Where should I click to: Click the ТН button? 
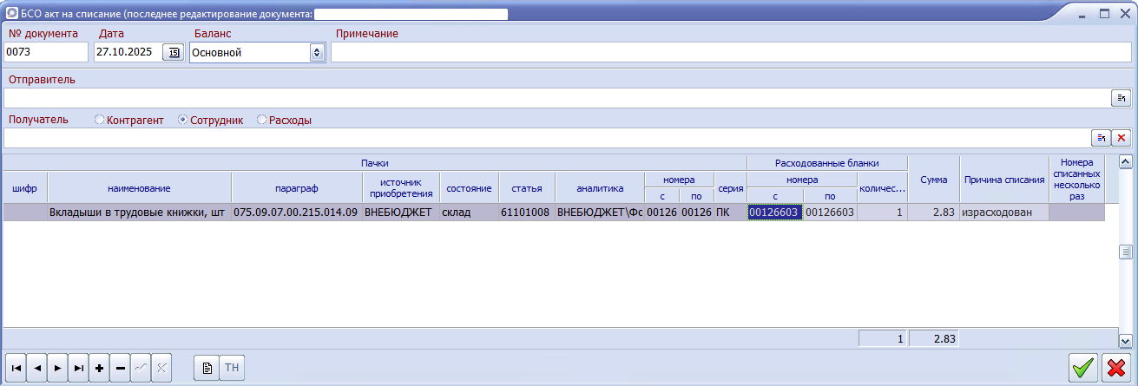(x=232, y=369)
